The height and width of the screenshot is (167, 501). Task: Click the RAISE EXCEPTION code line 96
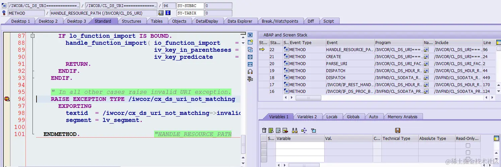click(x=143, y=99)
